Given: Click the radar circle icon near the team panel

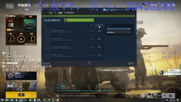Looking at the screenshot, I should [143, 95].
